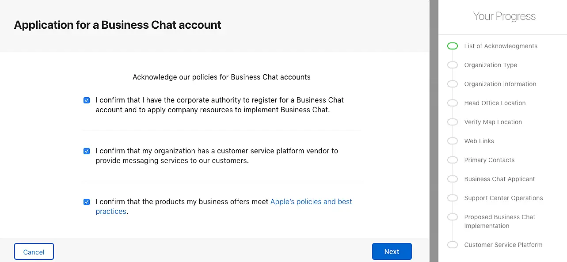Uncheck the products meet policies checkbox

click(87, 202)
